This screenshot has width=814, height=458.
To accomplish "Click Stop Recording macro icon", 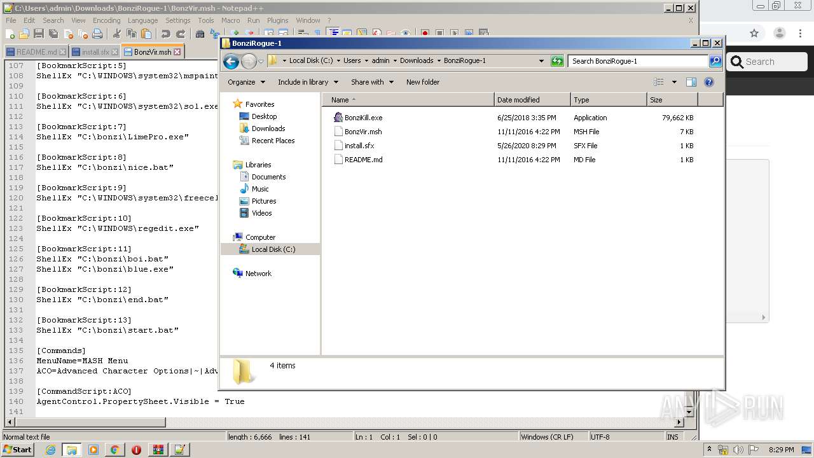I will [439, 33].
